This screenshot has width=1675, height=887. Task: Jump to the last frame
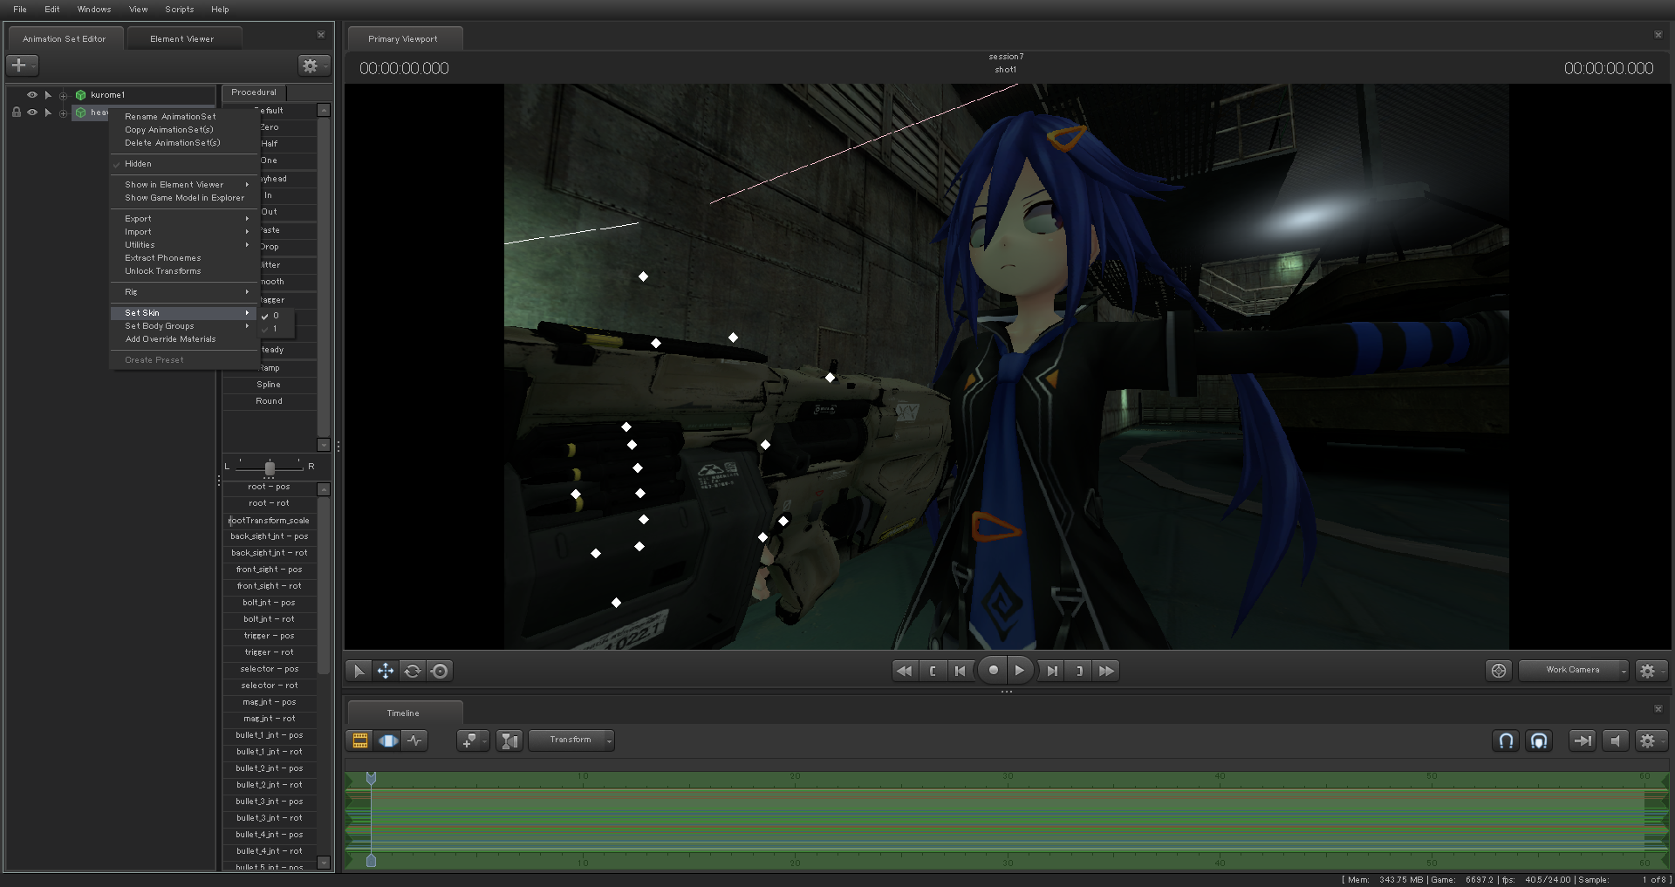pos(1107,671)
